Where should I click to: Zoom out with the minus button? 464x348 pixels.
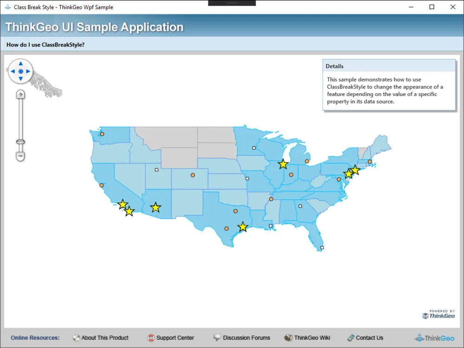pyautogui.click(x=20, y=155)
